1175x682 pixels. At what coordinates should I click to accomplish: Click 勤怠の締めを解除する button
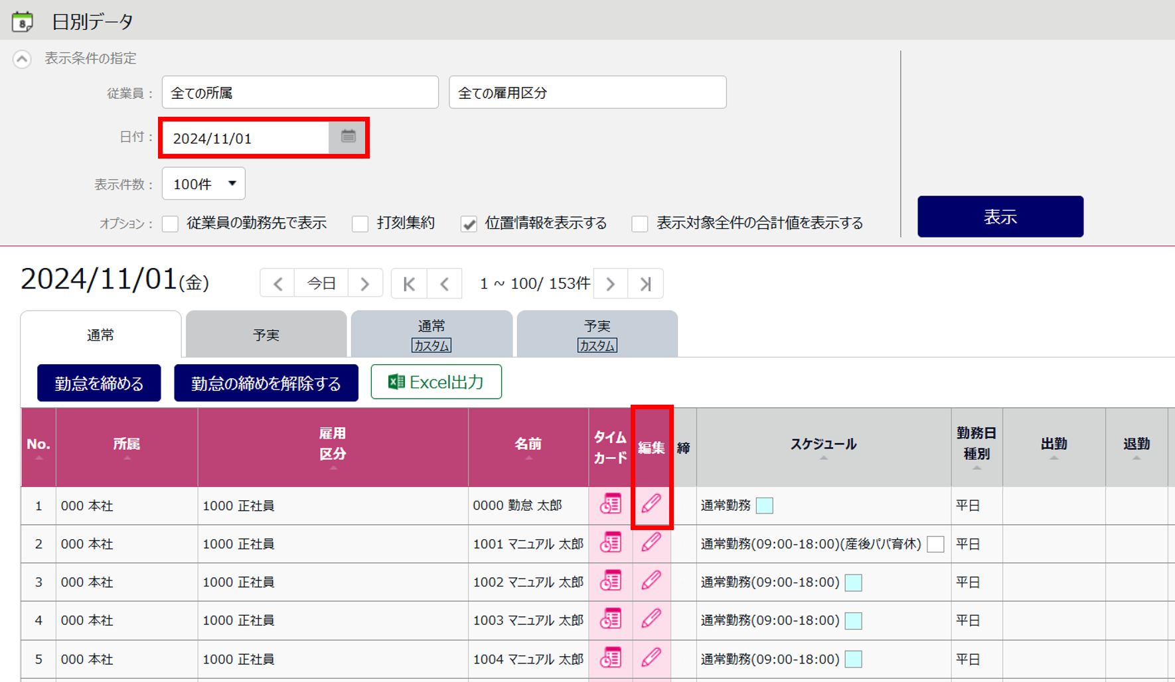click(x=266, y=383)
